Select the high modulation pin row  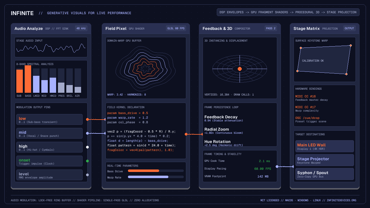(x=49, y=147)
